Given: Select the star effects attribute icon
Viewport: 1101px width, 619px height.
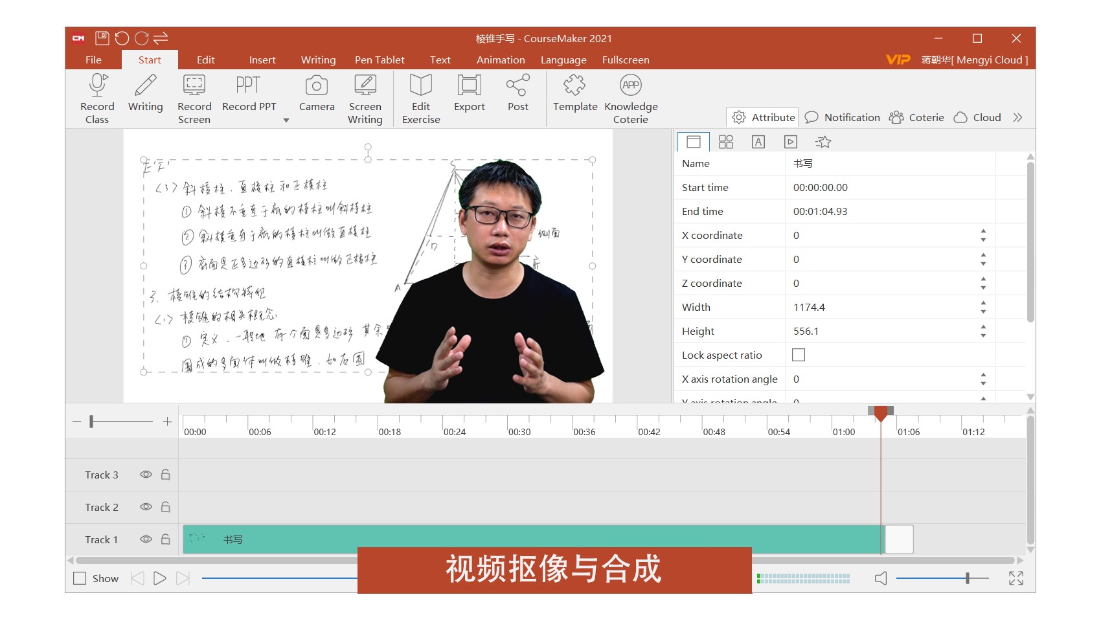Looking at the screenshot, I should click(823, 142).
